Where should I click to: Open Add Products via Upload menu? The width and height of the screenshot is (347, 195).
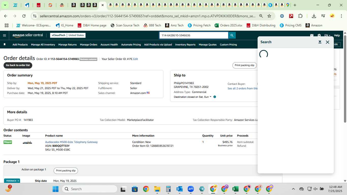click(x=158, y=44)
